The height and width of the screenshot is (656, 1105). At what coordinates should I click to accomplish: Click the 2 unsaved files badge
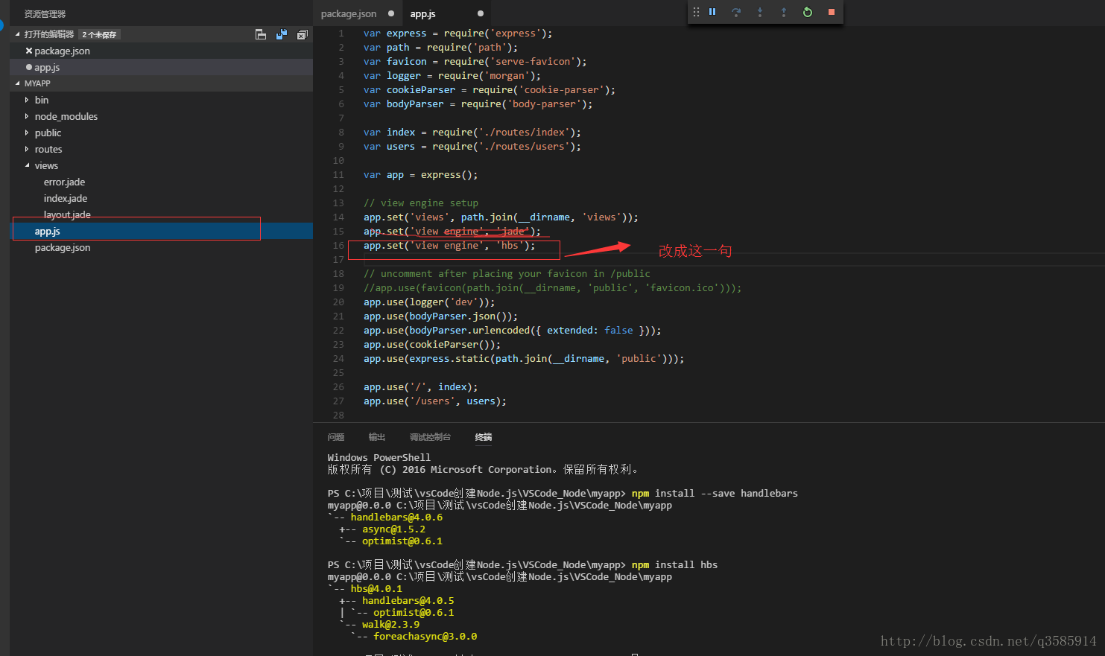tap(99, 34)
